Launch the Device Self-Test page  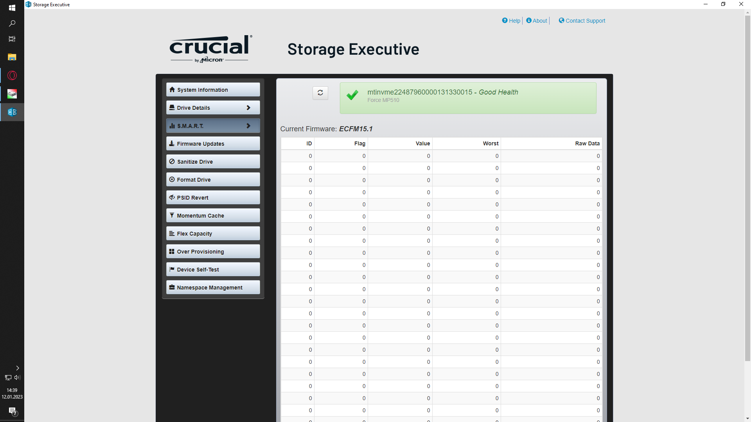(x=213, y=270)
